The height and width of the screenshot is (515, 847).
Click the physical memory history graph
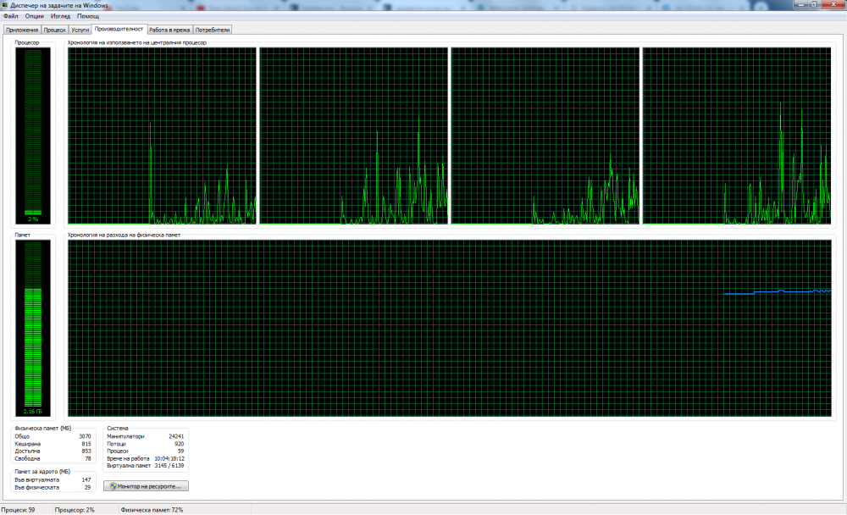tap(450, 328)
